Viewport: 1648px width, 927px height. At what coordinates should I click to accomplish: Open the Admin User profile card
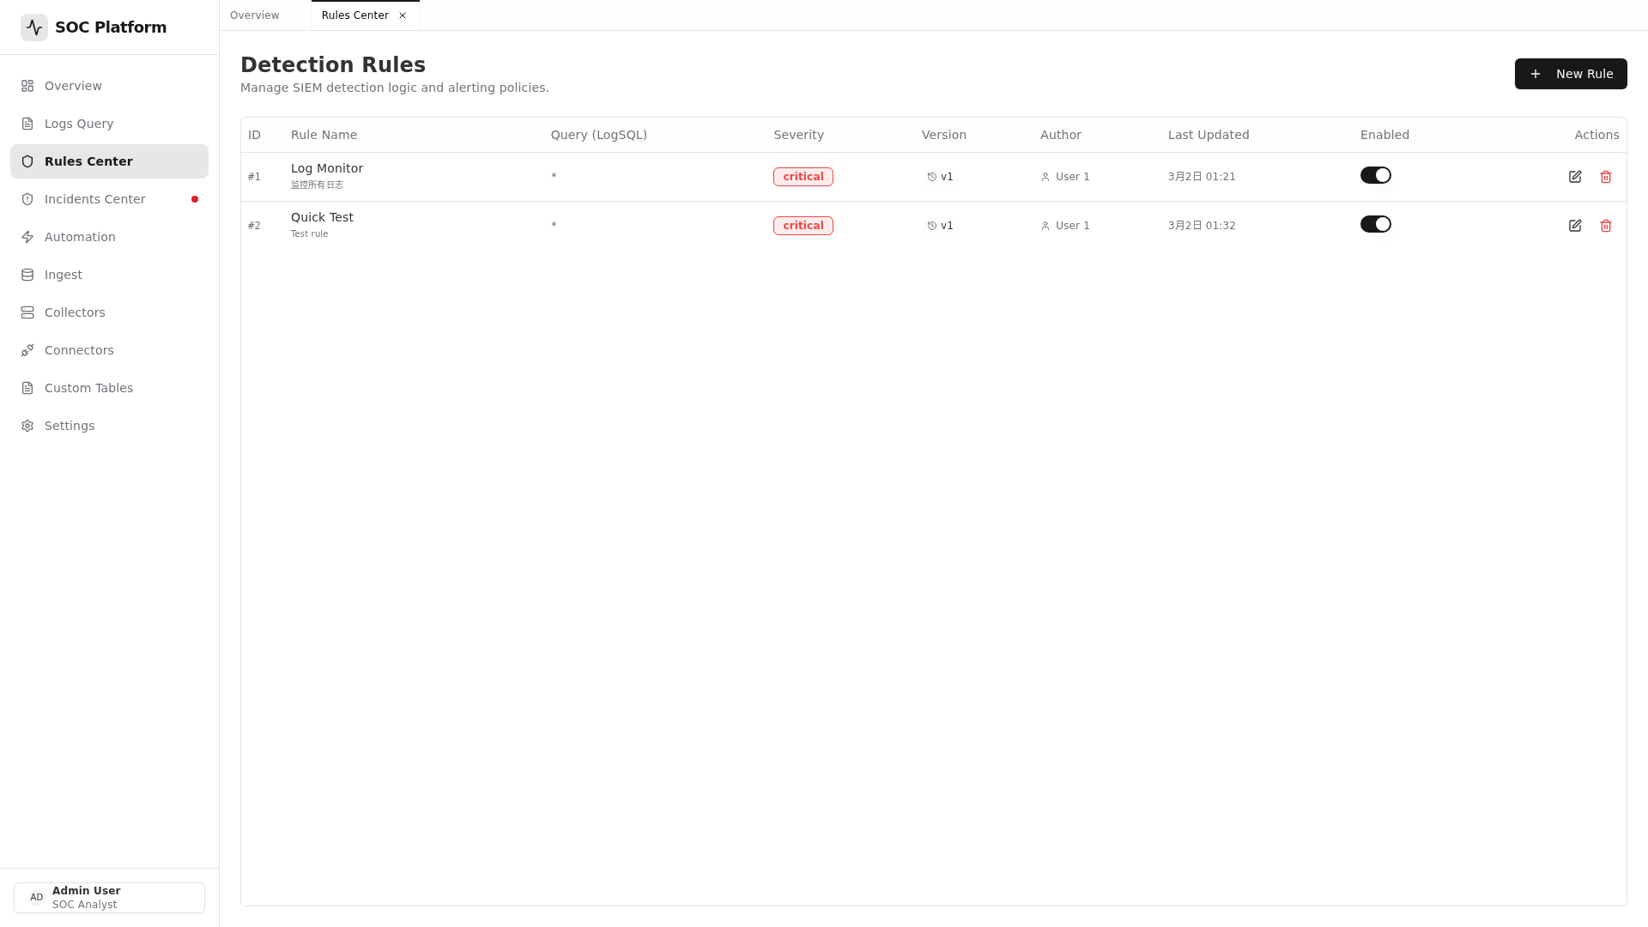pos(109,898)
